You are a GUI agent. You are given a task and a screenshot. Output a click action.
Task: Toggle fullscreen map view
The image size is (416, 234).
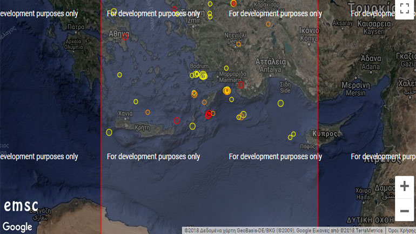tap(404, 9)
